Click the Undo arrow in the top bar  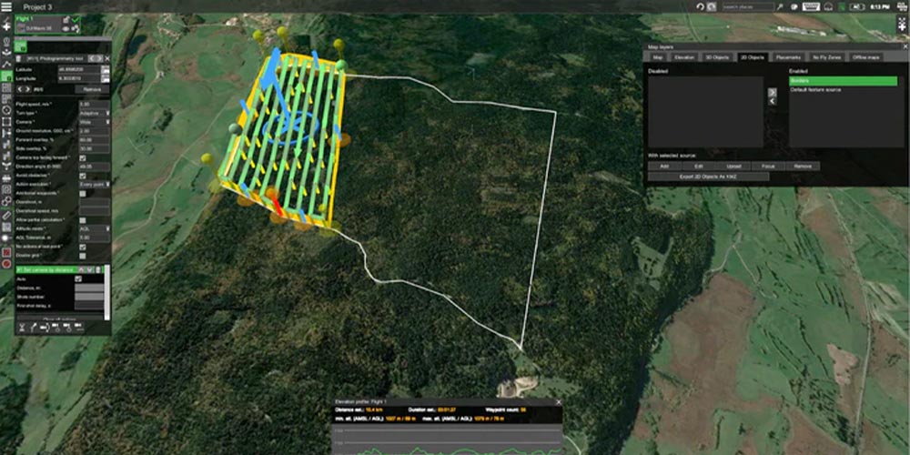tap(700, 7)
